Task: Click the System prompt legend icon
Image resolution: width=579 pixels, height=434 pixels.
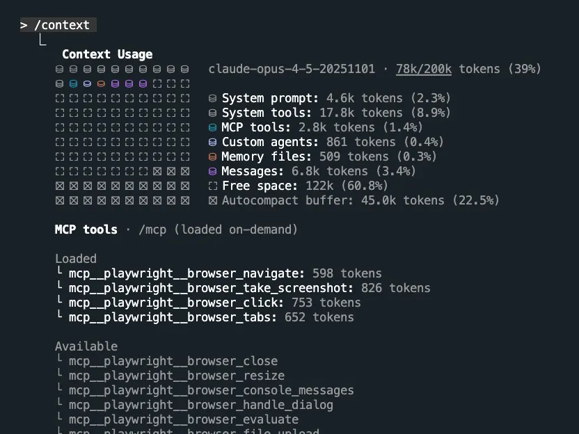Action: pyautogui.click(x=212, y=98)
